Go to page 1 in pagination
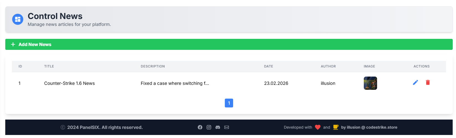Screen dimensions: 456x138 (229, 103)
